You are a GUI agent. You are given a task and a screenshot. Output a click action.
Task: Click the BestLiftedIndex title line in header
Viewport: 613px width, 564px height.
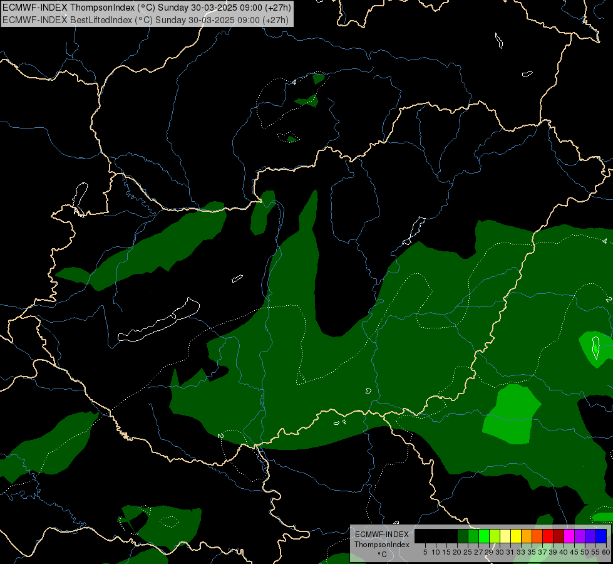click(145, 20)
